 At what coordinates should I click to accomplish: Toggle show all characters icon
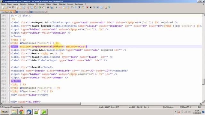click(x=76, y=7)
